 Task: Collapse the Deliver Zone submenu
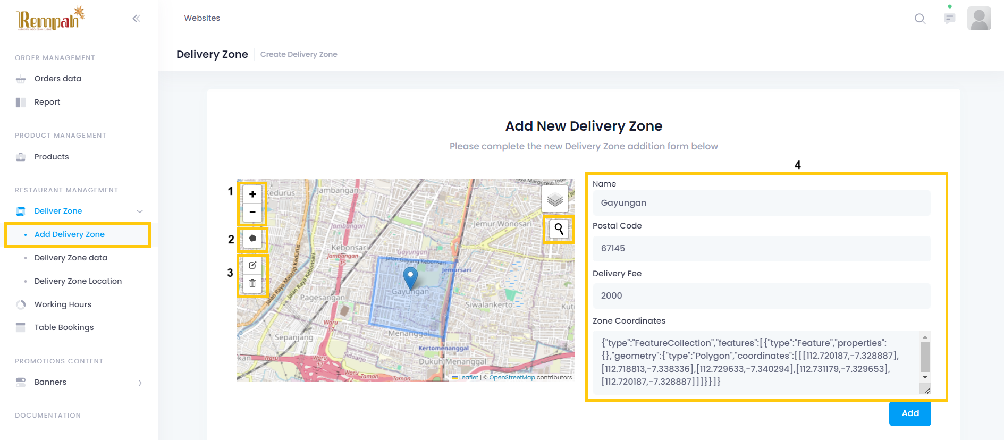point(140,211)
